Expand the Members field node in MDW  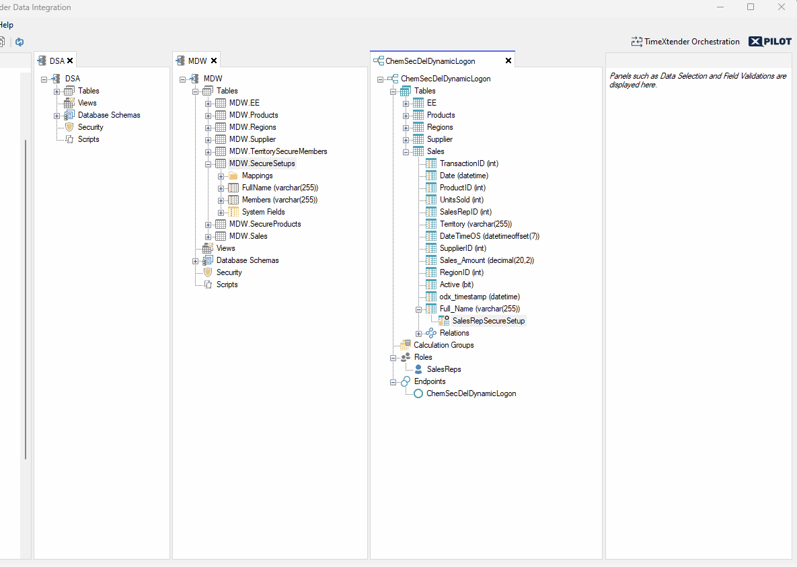click(221, 201)
